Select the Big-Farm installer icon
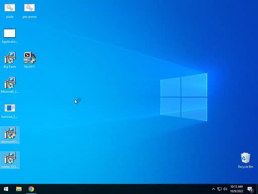The width and height of the screenshot is (258, 194). tap(10, 60)
